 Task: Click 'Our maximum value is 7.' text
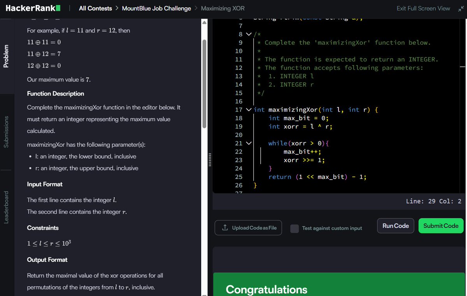pyautogui.click(x=59, y=80)
